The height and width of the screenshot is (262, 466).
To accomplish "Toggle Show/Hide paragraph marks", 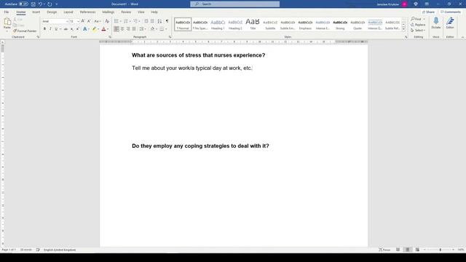I will [167, 21].
